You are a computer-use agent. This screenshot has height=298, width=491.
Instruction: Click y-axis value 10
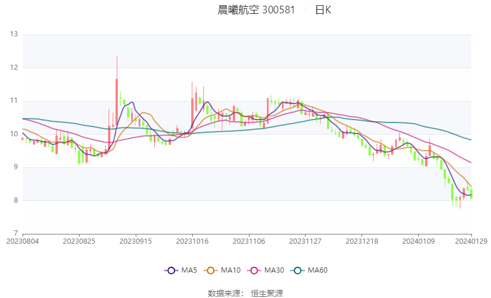tap(14, 135)
